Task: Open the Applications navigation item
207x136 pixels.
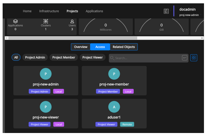Action: pos(94,11)
